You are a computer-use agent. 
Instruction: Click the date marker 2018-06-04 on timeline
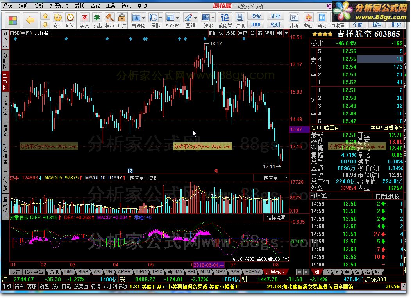208,265
